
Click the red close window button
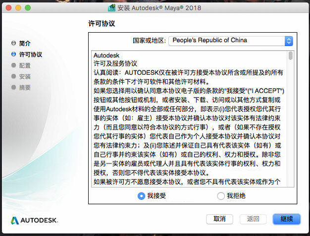8,8
